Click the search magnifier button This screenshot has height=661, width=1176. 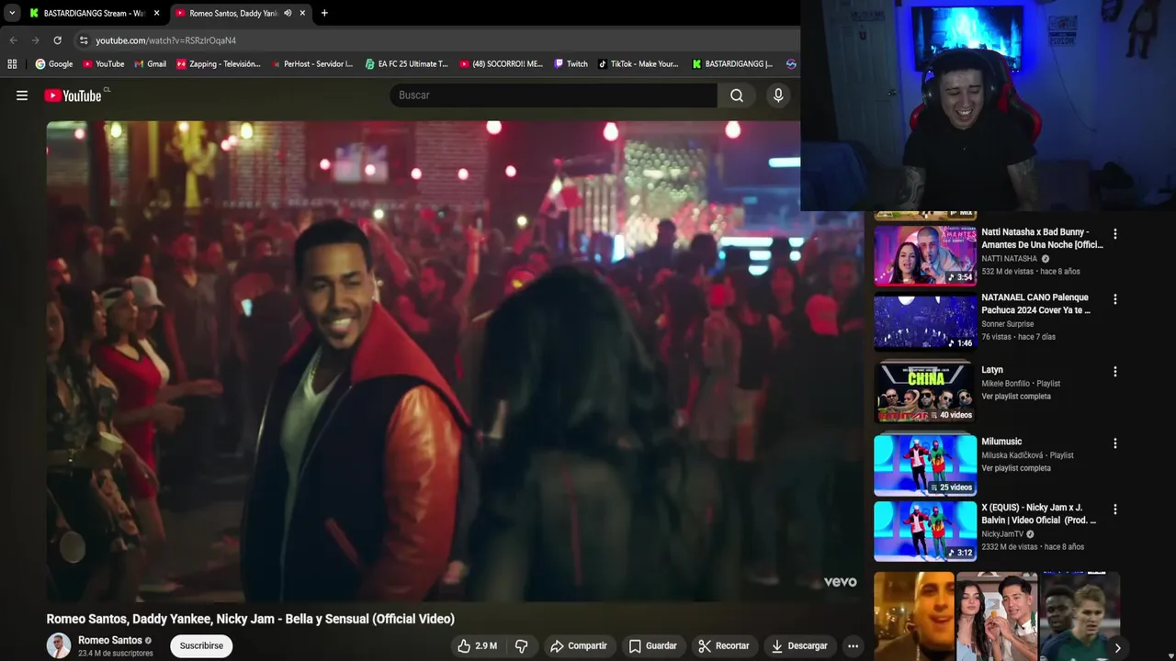pyautogui.click(x=737, y=95)
